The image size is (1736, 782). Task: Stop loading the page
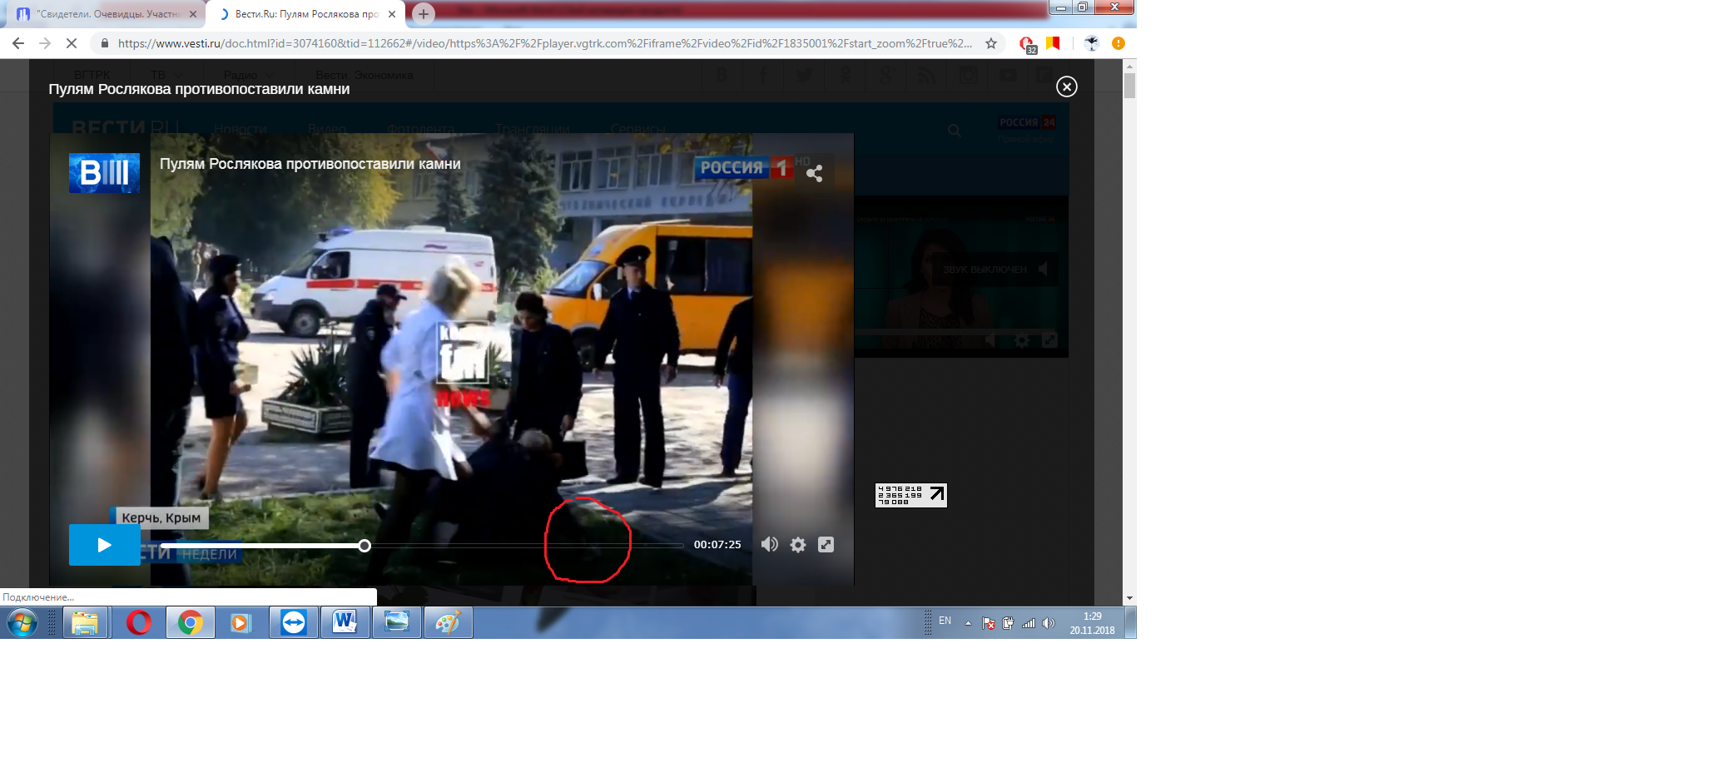tap(72, 43)
